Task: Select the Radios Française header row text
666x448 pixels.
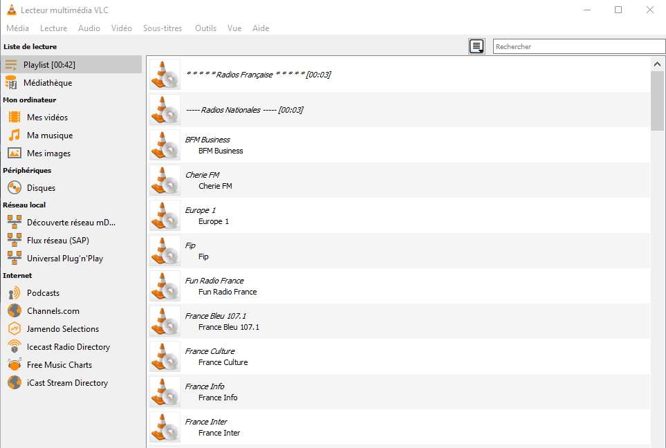Action: click(x=258, y=75)
